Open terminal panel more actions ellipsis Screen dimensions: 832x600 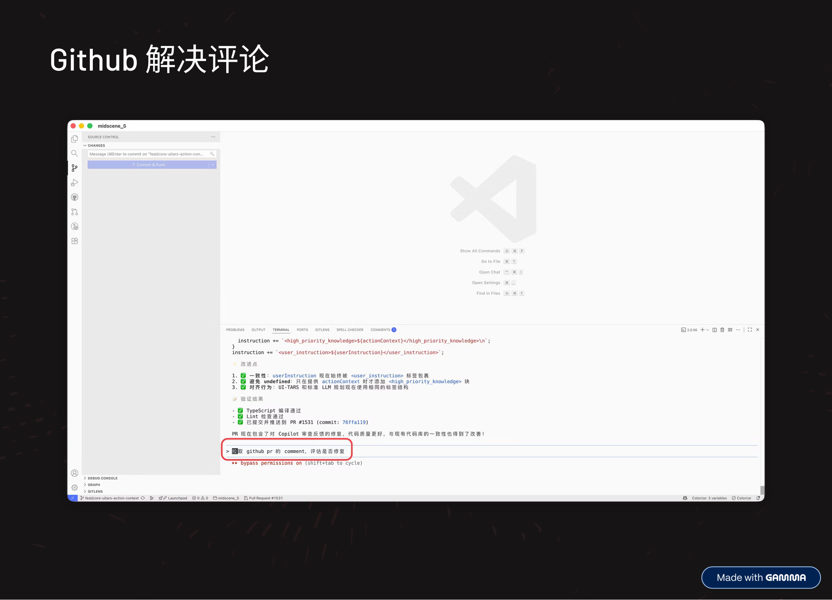(738, 330)
